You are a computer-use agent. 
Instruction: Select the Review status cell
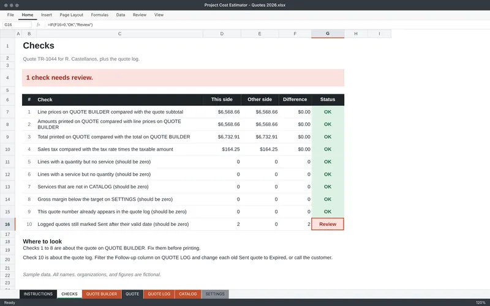click(328, 224)
